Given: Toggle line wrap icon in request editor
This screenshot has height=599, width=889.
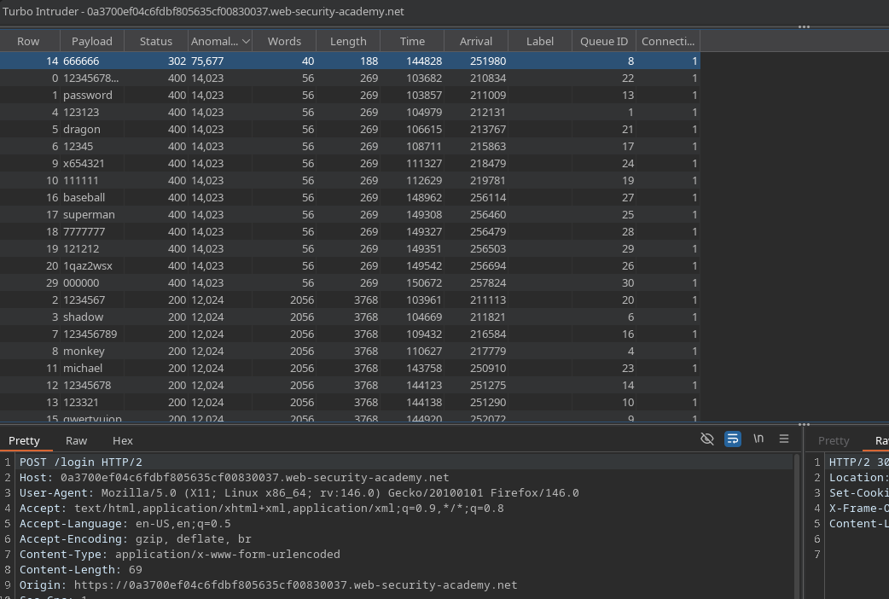Looking at the screenshot, I should (732, 439).
